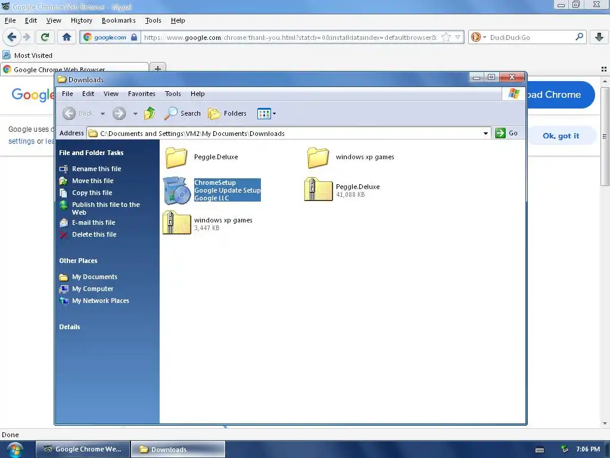The width and height of the screenshot is (610, 458).
Task: Go back in the Mypal browser
Action: tap(12, 37)
